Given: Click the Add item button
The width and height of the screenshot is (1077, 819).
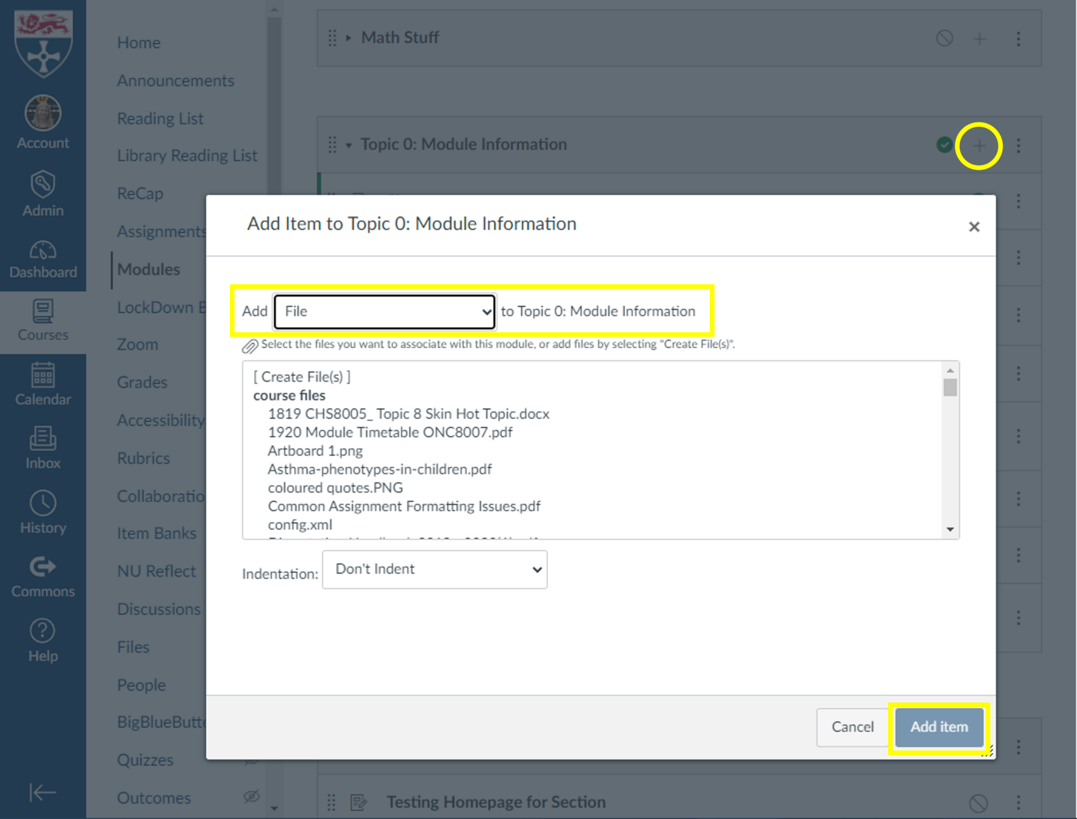Looking at the screenshot, I should coord(939,727).
